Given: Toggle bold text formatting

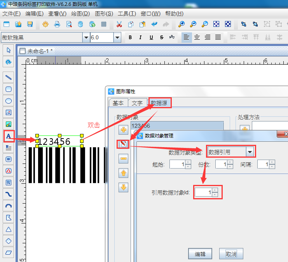Looking at the screenshot, I should tap(130, 37).
